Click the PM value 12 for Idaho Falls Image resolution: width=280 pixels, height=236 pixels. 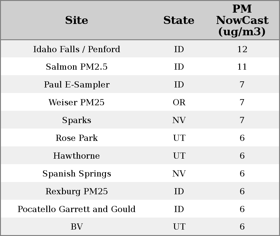(x=242, y=49)
